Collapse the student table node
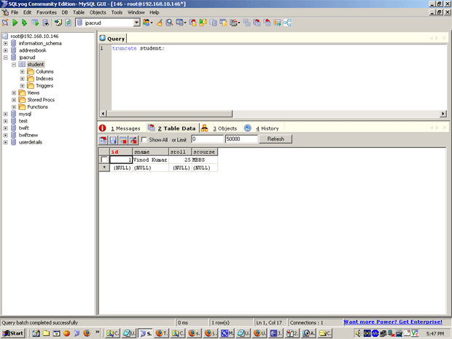 tap(14, 65)
